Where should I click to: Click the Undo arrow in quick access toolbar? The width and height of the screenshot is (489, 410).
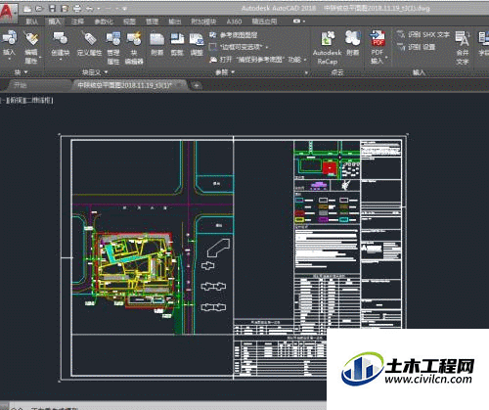89,9
